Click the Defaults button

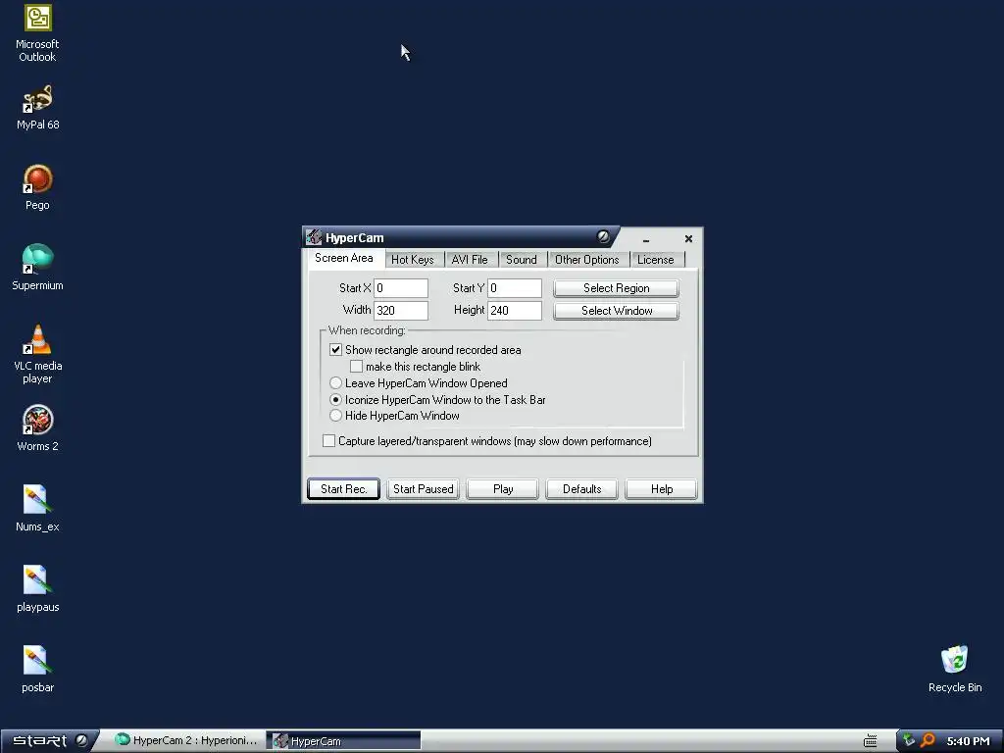582,489
